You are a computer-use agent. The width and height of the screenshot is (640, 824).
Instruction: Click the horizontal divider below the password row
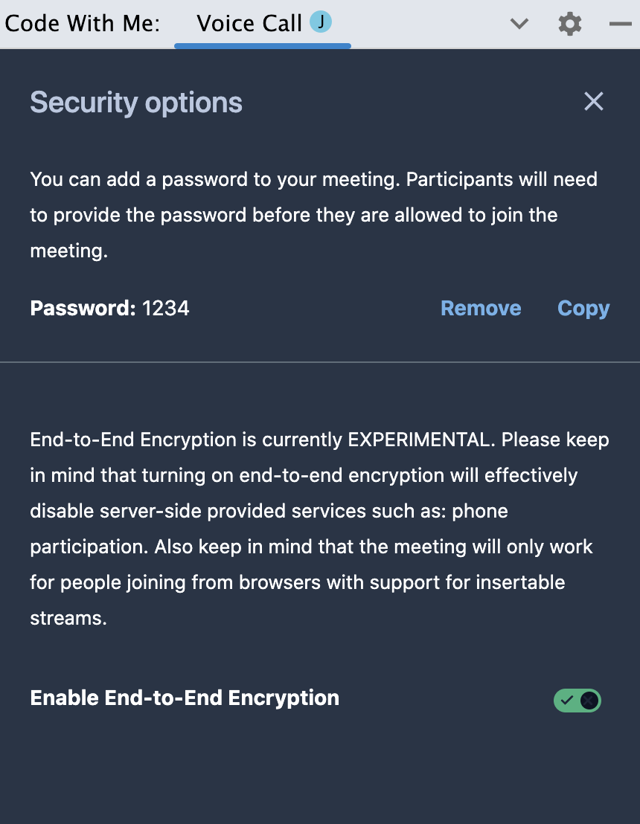pyautogui.click(x=320, y=362)
